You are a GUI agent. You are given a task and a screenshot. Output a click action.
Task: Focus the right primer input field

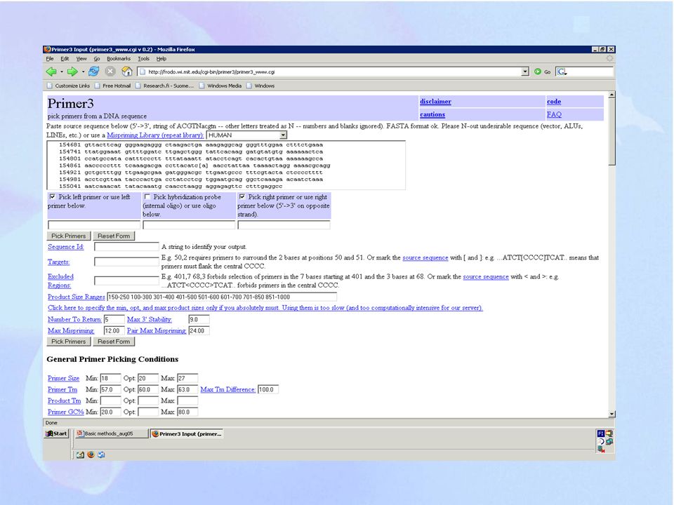coord(284,224)
